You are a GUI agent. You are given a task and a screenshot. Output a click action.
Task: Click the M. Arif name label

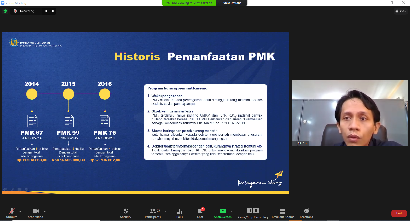click(x=303, y=143)
